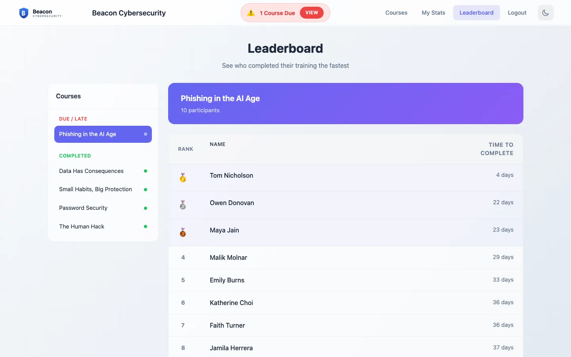Click the NAME column header

coord(218,144)
